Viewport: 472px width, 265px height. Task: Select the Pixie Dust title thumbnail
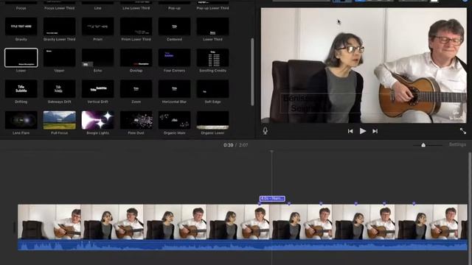[136, 120]
